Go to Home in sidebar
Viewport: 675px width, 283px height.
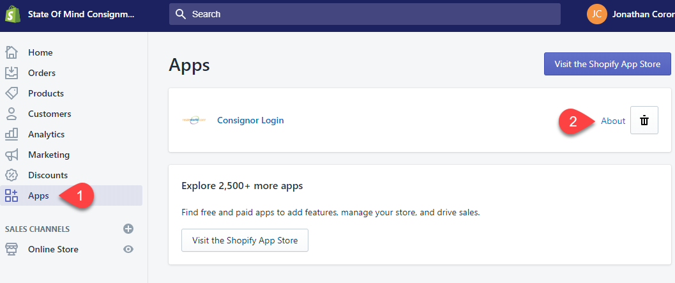tap(40, 52)
